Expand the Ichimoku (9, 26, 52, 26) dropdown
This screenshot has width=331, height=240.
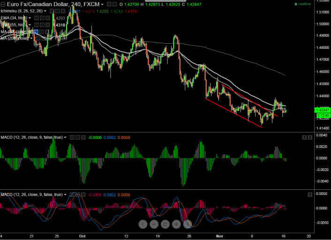tap(45, 11)
